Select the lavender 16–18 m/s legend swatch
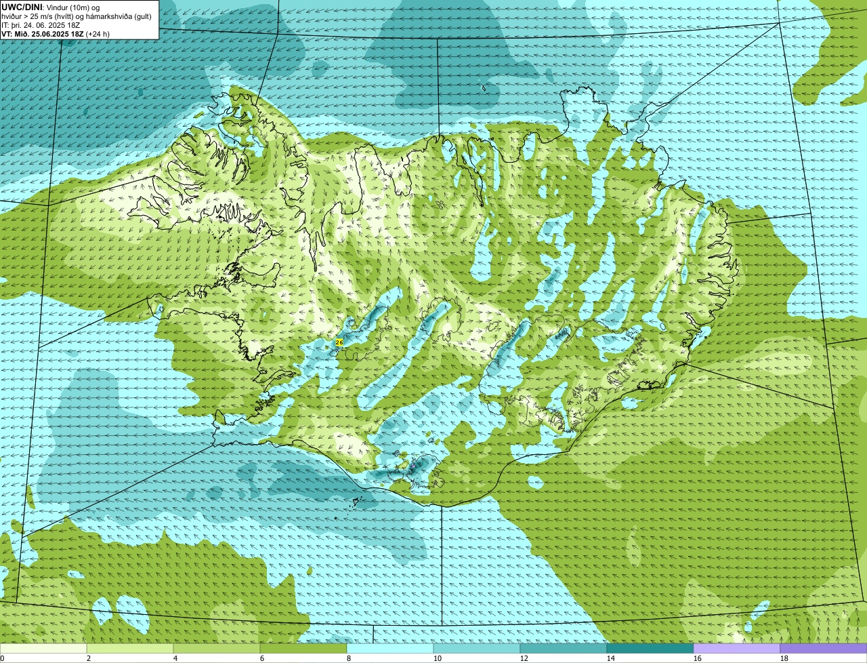The image size is (867, 663). click(x=737, y=648)
